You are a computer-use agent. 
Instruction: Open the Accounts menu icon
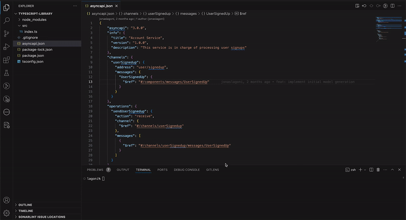pos(7,200)
